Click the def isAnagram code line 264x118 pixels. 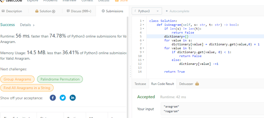coord(198,25)
